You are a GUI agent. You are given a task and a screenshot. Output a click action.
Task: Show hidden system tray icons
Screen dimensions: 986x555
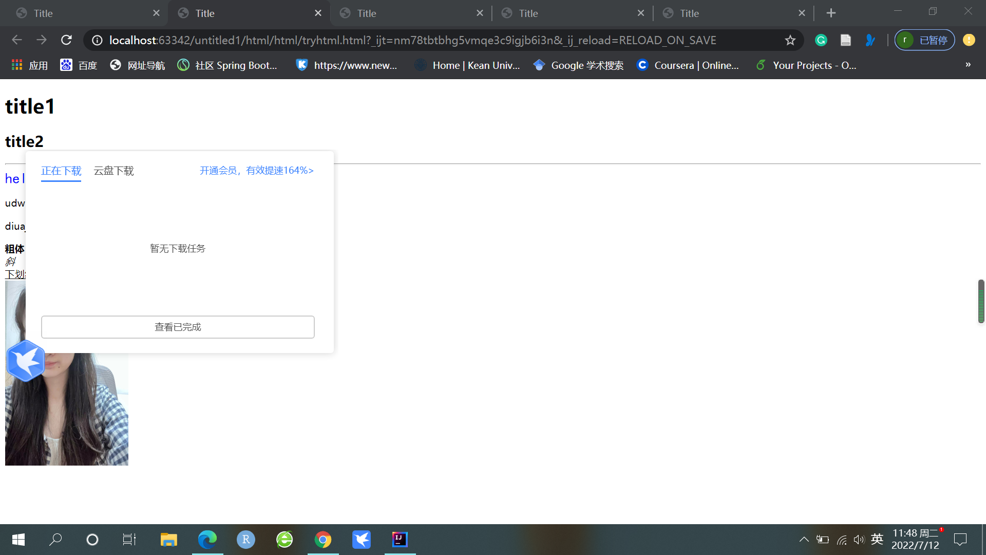(x=804, y=540)
